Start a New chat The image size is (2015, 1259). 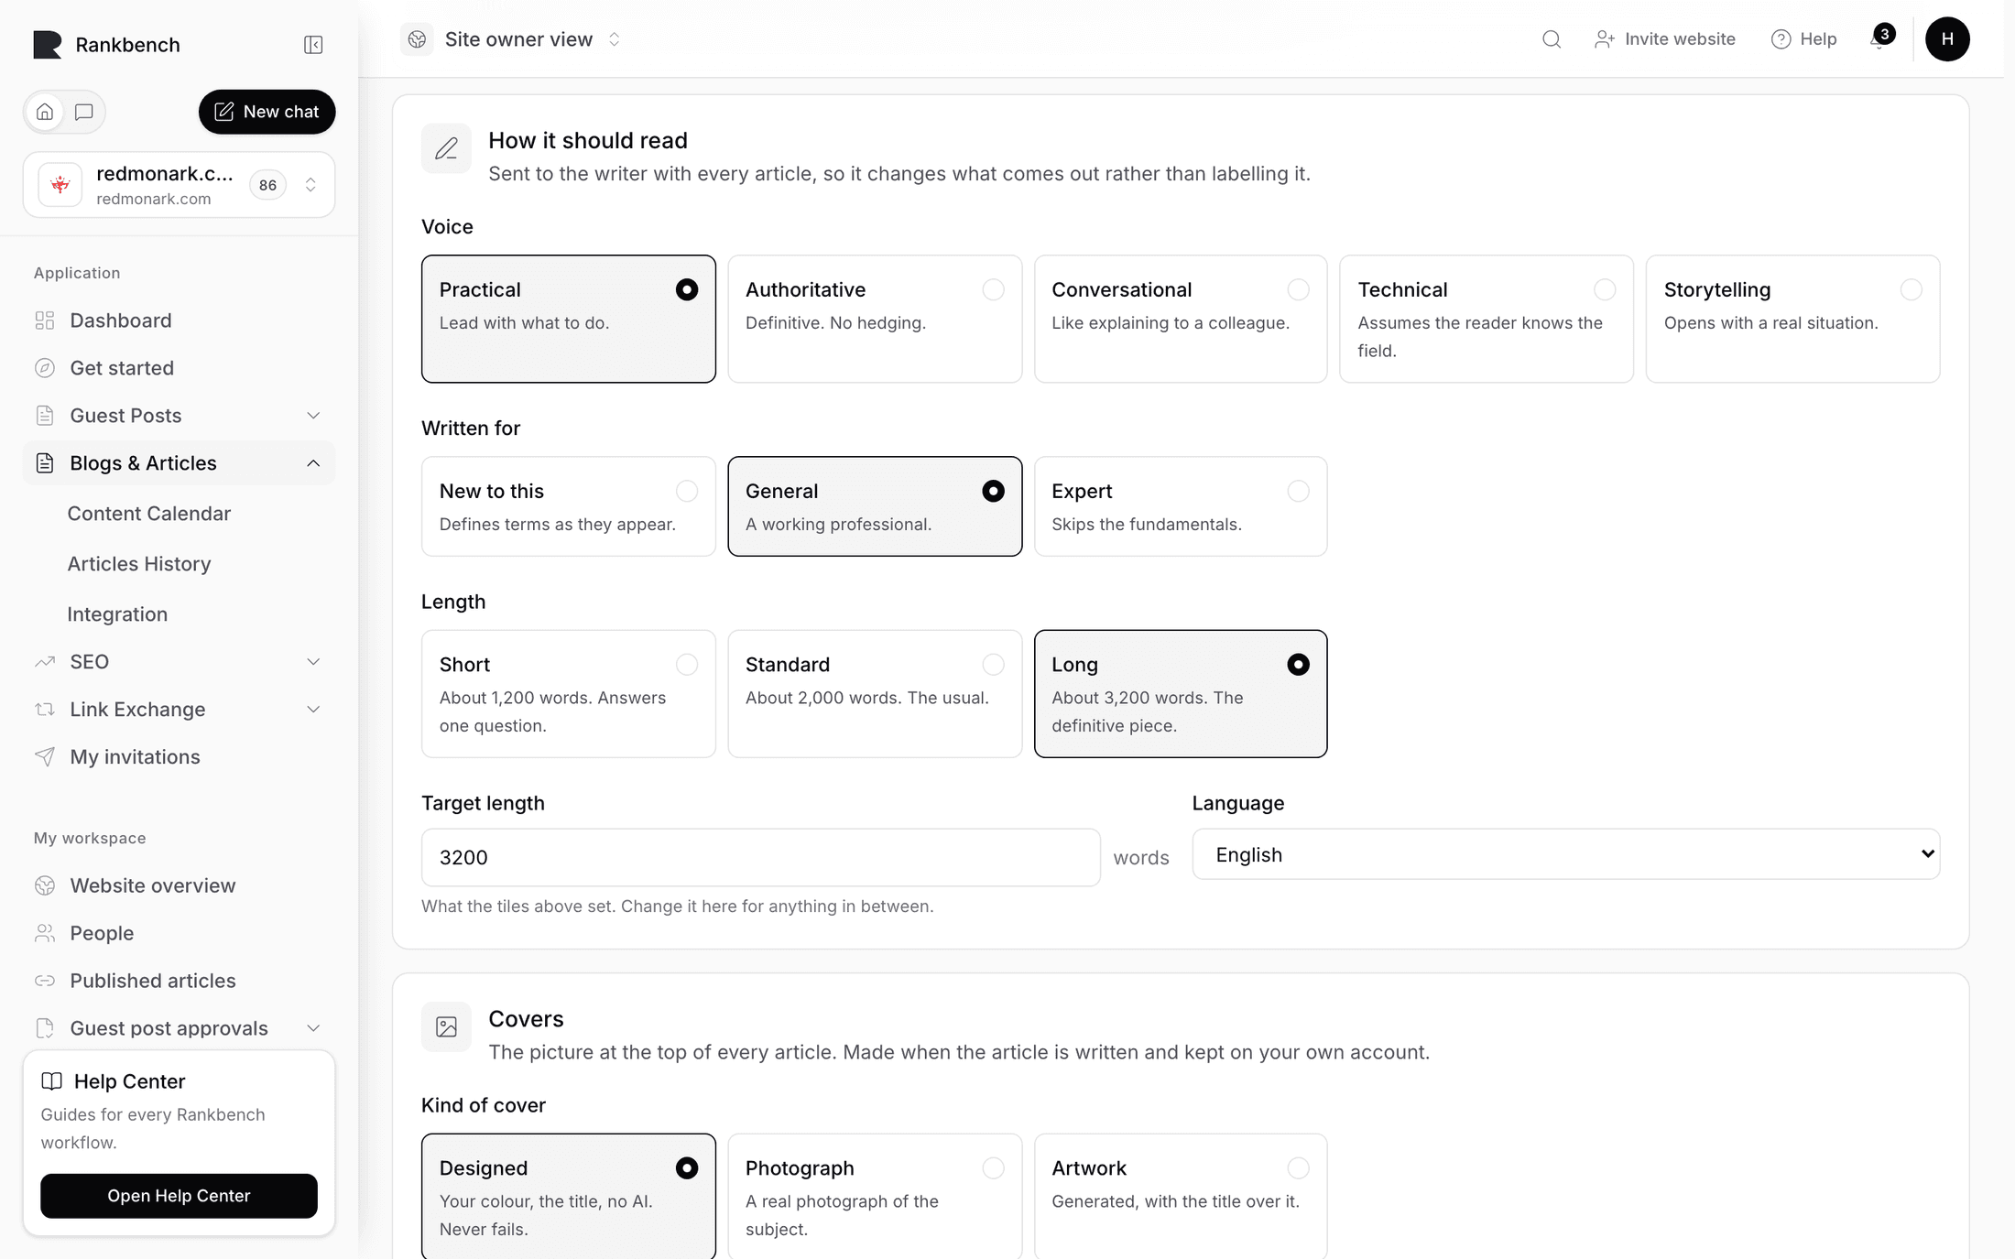[267, 112]
